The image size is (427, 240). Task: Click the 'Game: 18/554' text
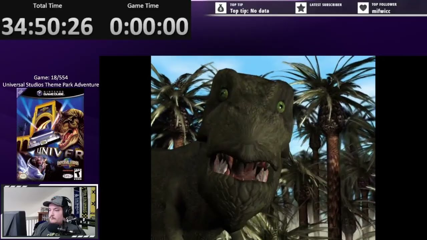[x=51, y=77]
